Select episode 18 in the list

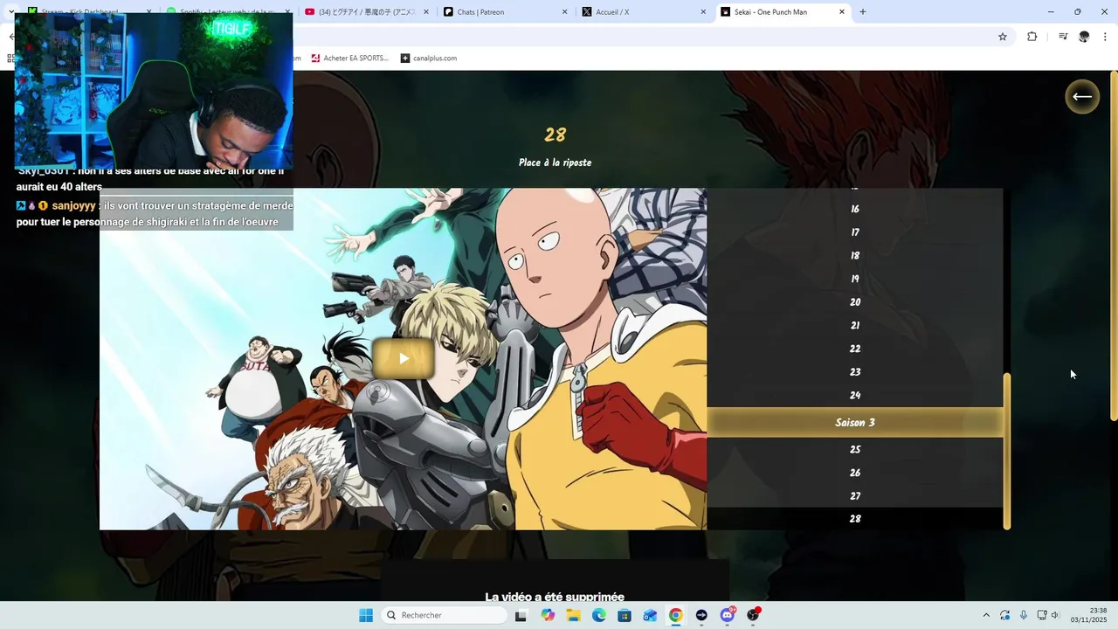click(855, 256)
